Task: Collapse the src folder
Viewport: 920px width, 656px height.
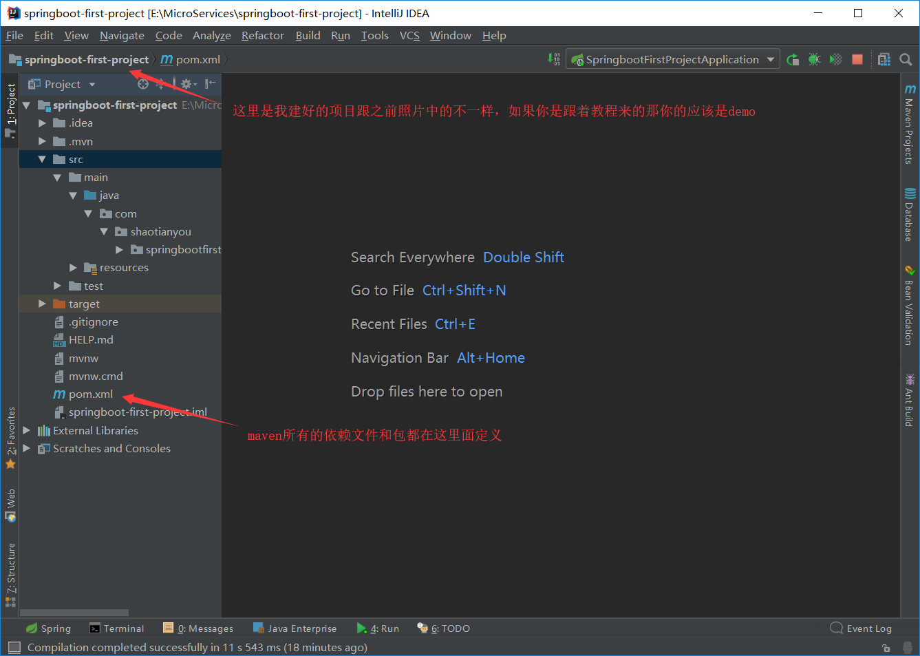Action: 43,160
